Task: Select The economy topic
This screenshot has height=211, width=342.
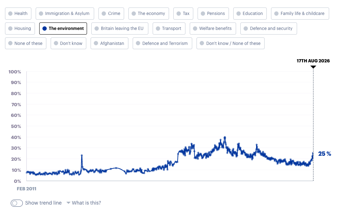Action: tap(149, 14)
